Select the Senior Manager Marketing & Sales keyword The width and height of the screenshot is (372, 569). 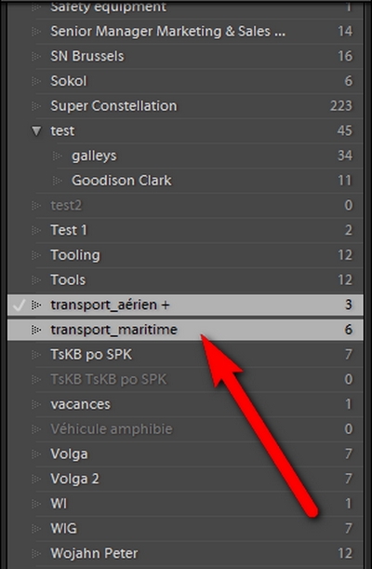[x=167, y=32]
